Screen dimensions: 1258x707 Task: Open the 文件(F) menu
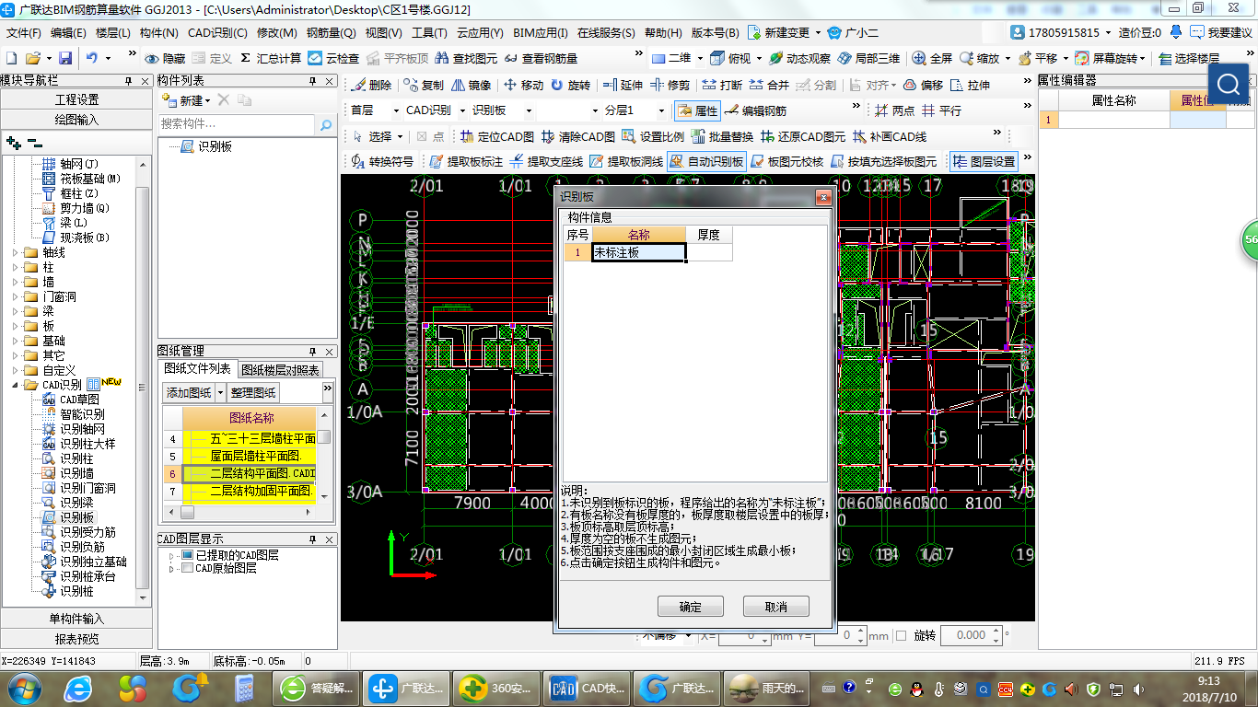[x=24, y=32]
